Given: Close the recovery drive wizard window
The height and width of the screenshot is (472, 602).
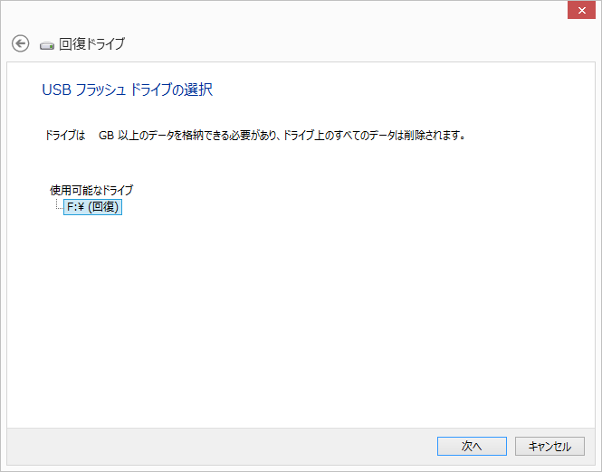Looking at the screenshot, I should pos(582,10).
